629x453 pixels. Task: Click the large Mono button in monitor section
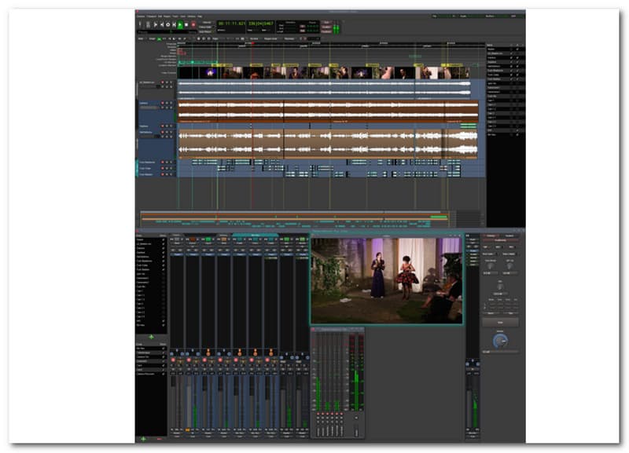click(x=500, y=322)
